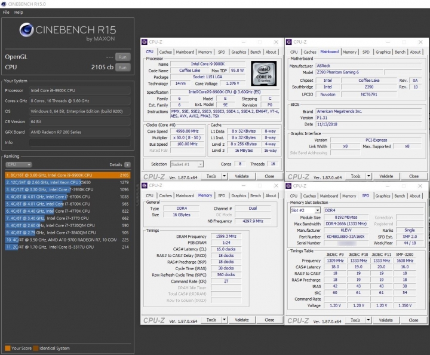This screenshot has height=355, width=430.
Task: Click CPU-Z title icon in the SPD window
Action: coord(288,186)
